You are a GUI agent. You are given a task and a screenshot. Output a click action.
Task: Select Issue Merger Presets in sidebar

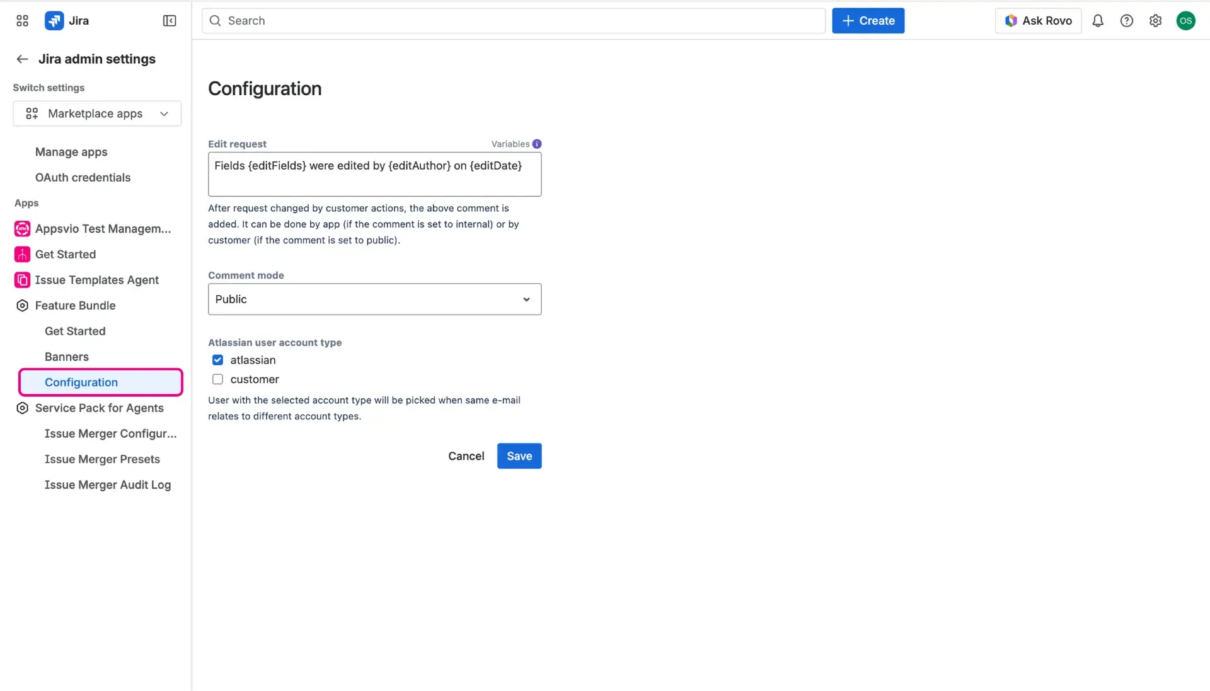[x=102, y=459]
